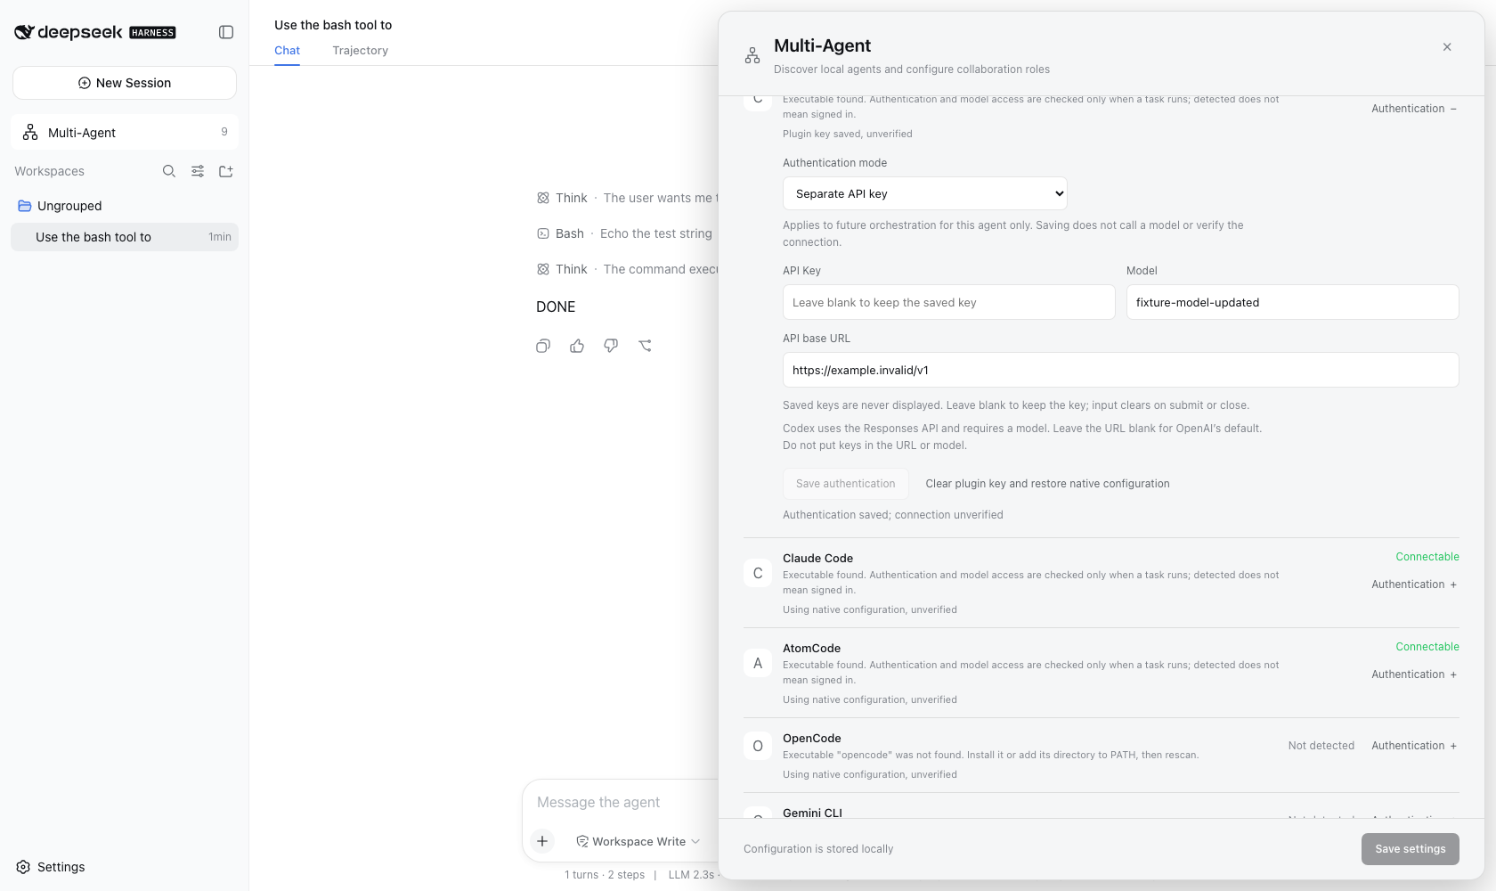Click OpenCode agent avatar
The width and height of the screenshot is (1496, 891).
[x=758, y=746]
